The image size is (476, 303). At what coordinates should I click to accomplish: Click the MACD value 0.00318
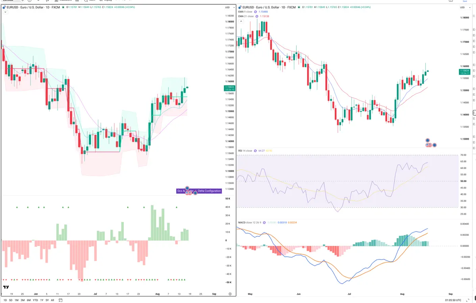282,223
